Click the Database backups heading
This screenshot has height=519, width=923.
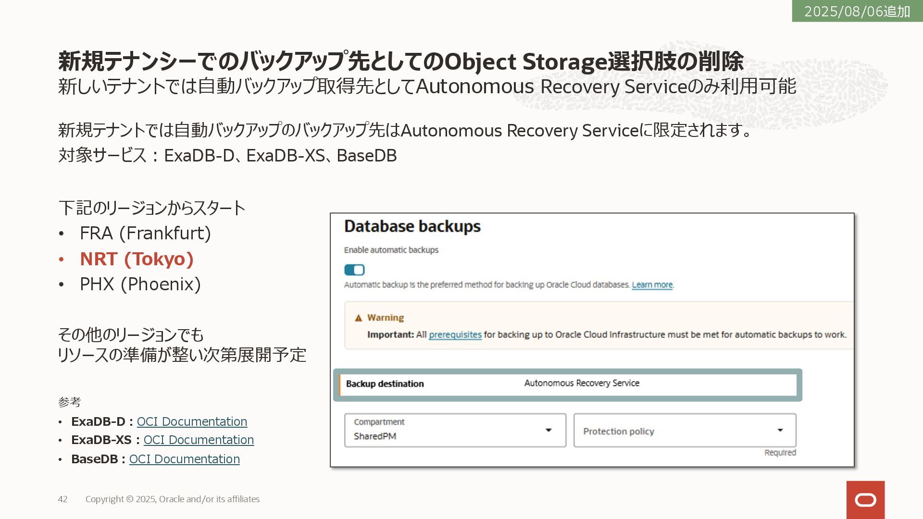[412, 226]
